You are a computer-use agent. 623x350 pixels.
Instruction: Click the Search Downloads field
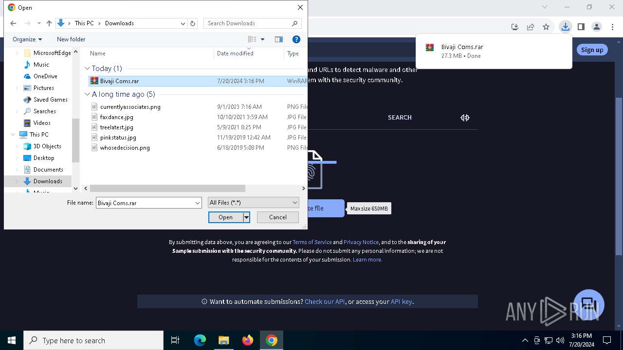(252, 23)
